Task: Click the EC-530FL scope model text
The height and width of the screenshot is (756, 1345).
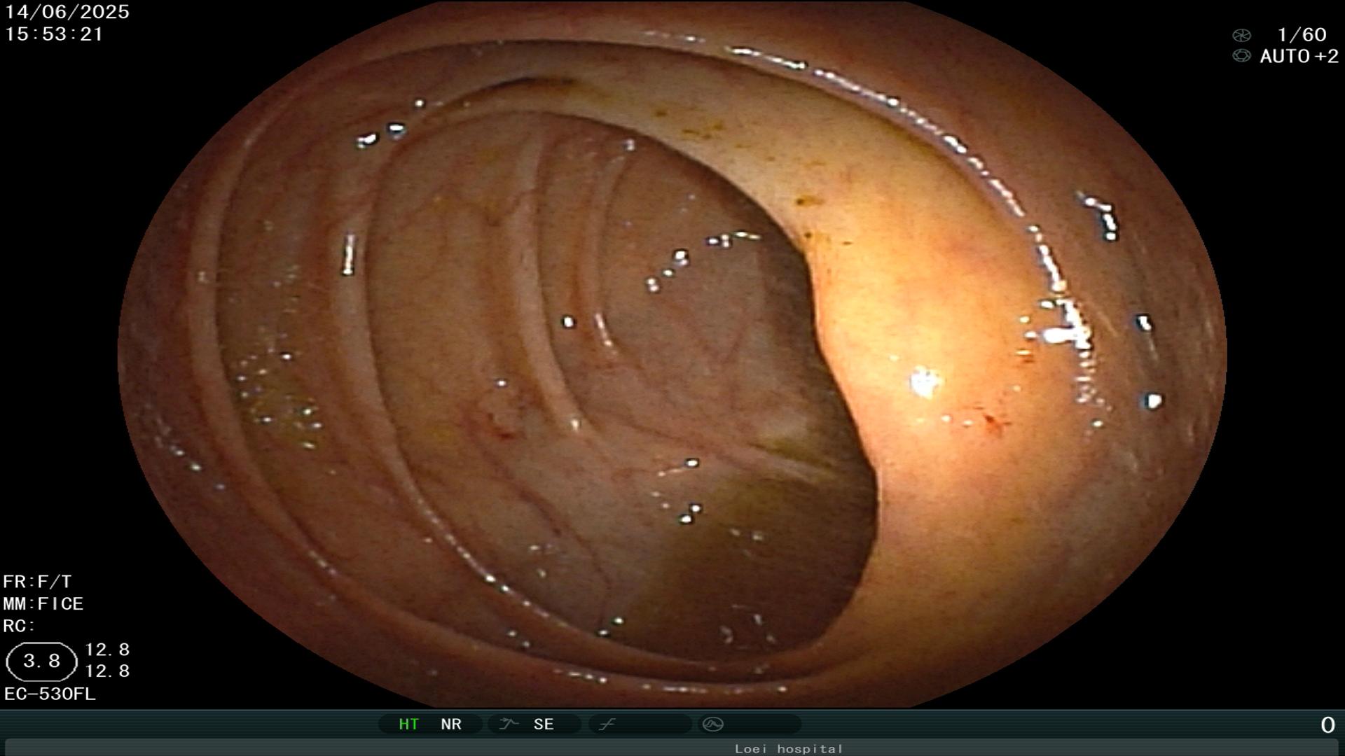Action: click(x=50, y=694)
